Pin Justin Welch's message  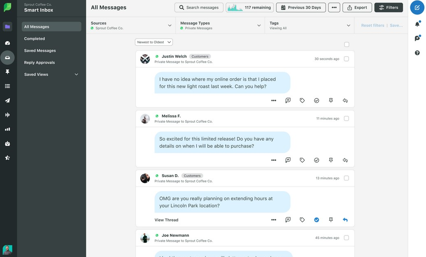click(331, 100)
